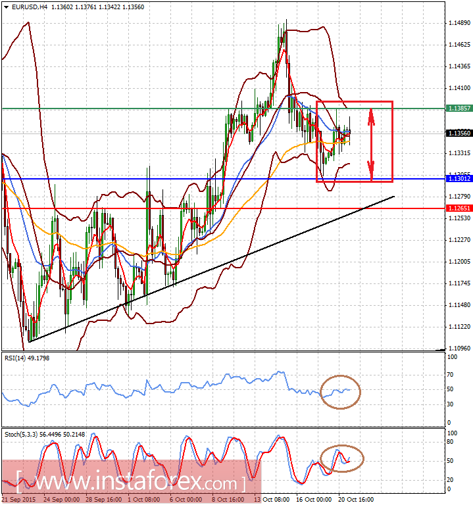This screenshot has width=473, height=505.
Task: Click the blue 1.13012 price level label
Action: 459,179
